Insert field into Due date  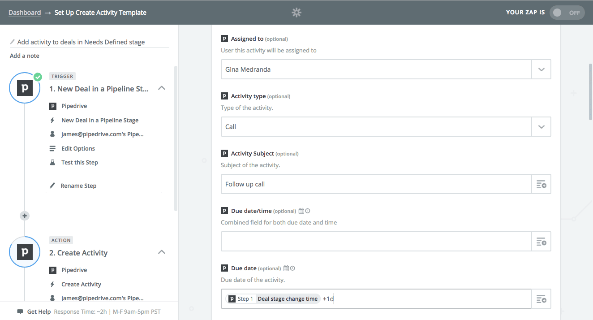[x=541, y=299]
